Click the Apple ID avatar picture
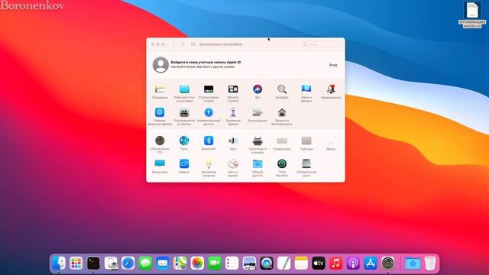This screenshot has height=275, width=489. pyautogui.click(x=160, y=65)
